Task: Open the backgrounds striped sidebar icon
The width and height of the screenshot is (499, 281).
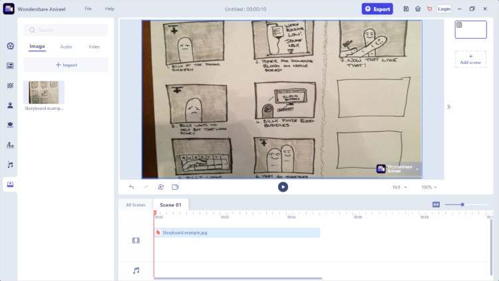Action: click(x=10, y=85)
